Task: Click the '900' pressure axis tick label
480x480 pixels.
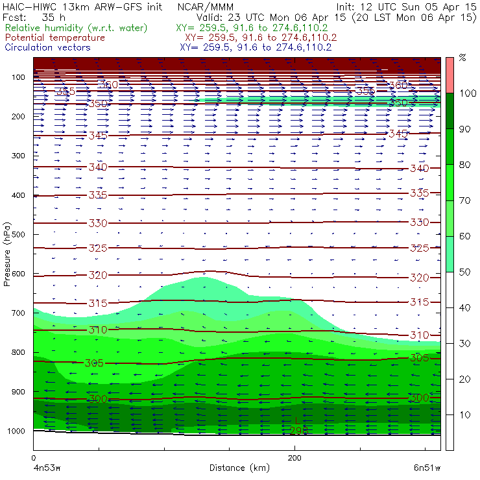Action: [x=18, y=392]
